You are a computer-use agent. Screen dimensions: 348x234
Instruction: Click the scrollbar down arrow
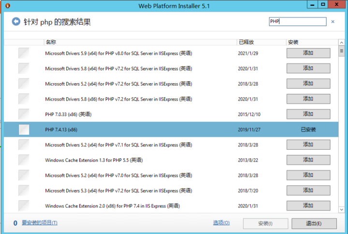[x=342, y=209]
